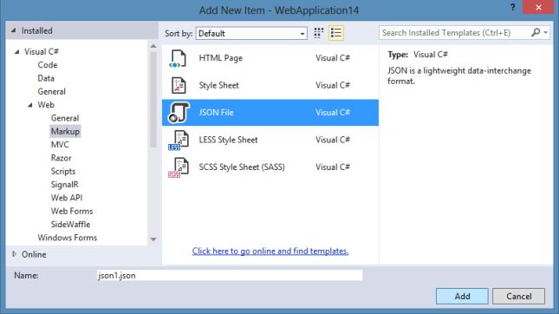Collapse the Visual C# tree node
Viewport: 559px width, 314px height.
pyautogui.click(x=16, y=52)
